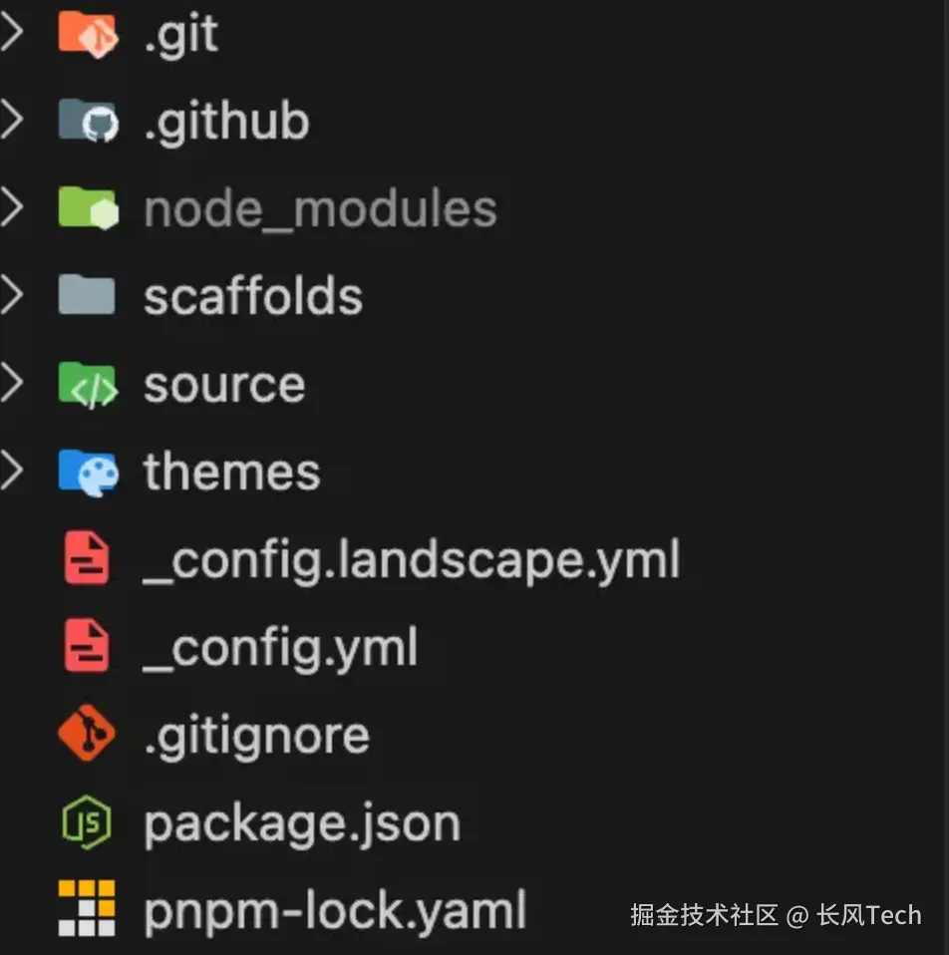Open the package.json file
Viewport: 949px width, 955px height.
pyautogui.click(x=302, y=824)
